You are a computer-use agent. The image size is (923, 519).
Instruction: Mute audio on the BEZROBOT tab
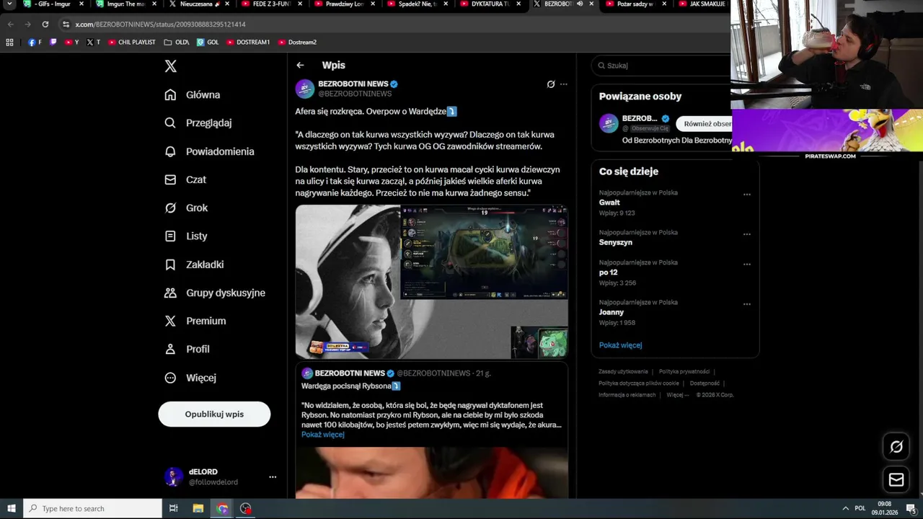click(580, 4)
